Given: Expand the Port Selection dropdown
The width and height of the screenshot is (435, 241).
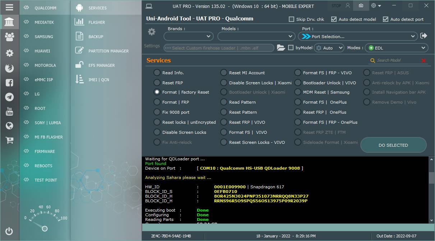Looking at the screenshot, I should click(x=358, y=36).
